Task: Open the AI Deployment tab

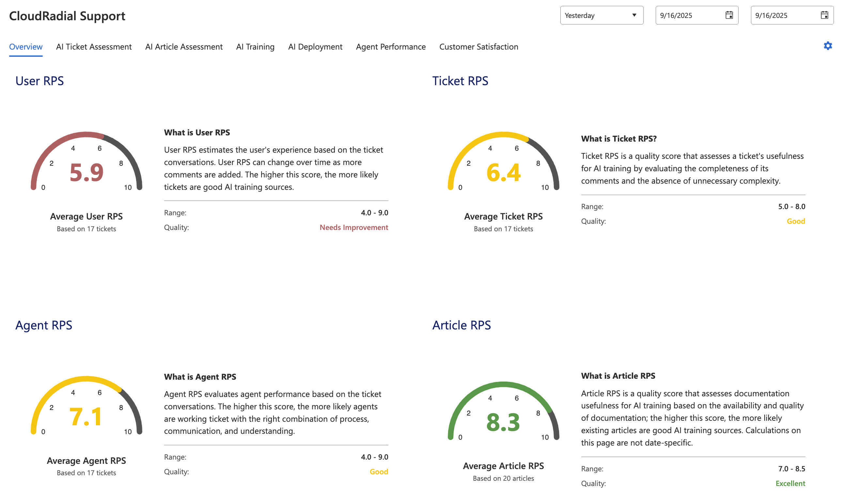Action: [x=315, y=47]
